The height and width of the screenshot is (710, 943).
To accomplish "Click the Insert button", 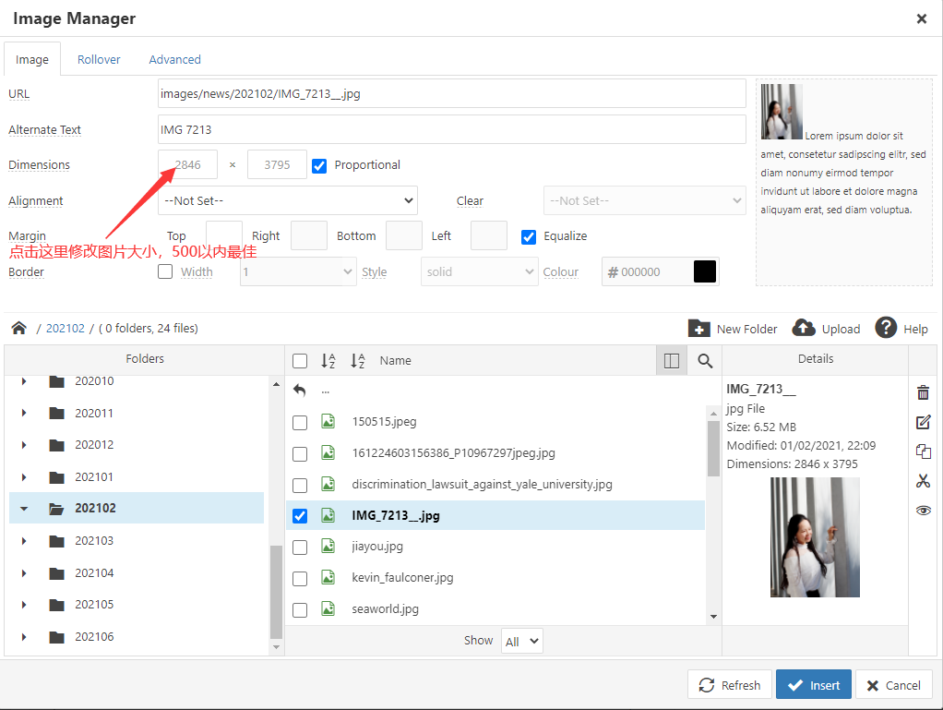I will coord(813,685).
